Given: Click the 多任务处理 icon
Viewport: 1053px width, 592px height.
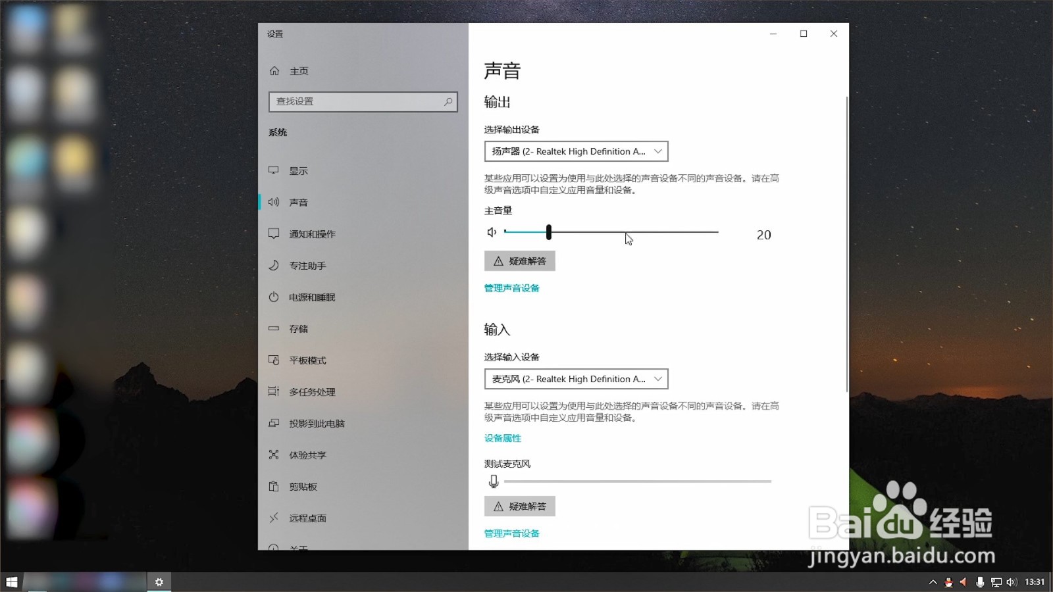Looking at the screenshot, I should point(274,391).
